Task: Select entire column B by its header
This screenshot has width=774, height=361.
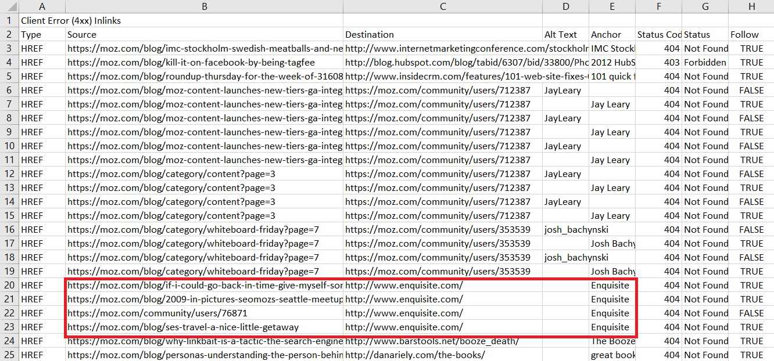Action: pyautogui.click(x=205, y=6)
